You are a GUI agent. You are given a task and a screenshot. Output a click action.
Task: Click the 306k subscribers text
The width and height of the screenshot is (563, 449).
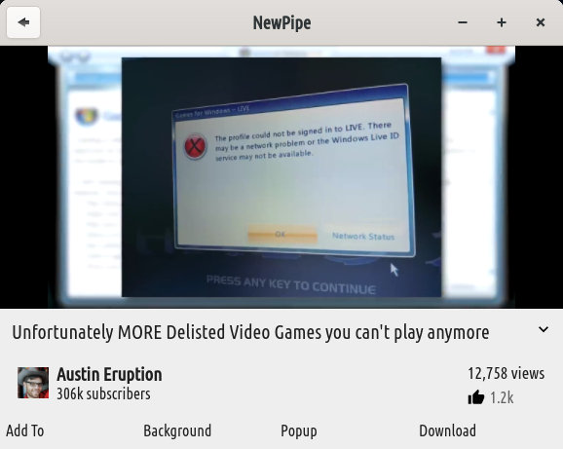click(104, 393)
